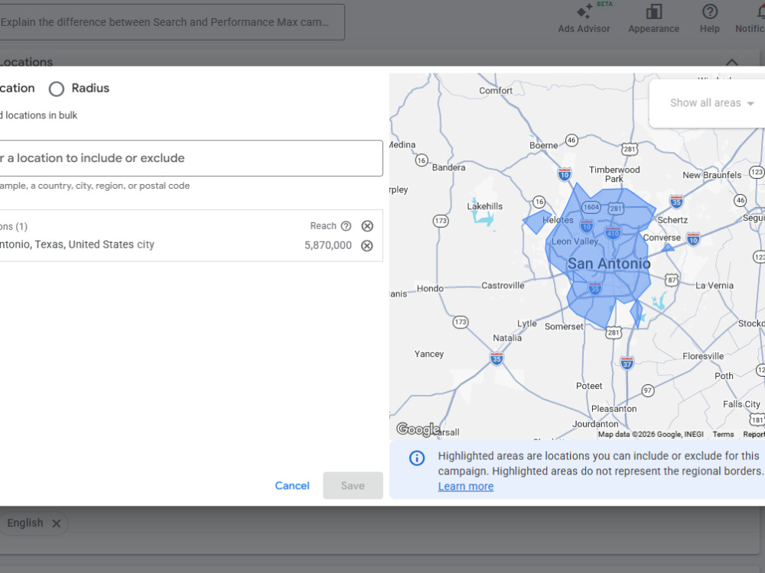Click the location search input field
Screen dimensions: 765x573
pos(190,158)
